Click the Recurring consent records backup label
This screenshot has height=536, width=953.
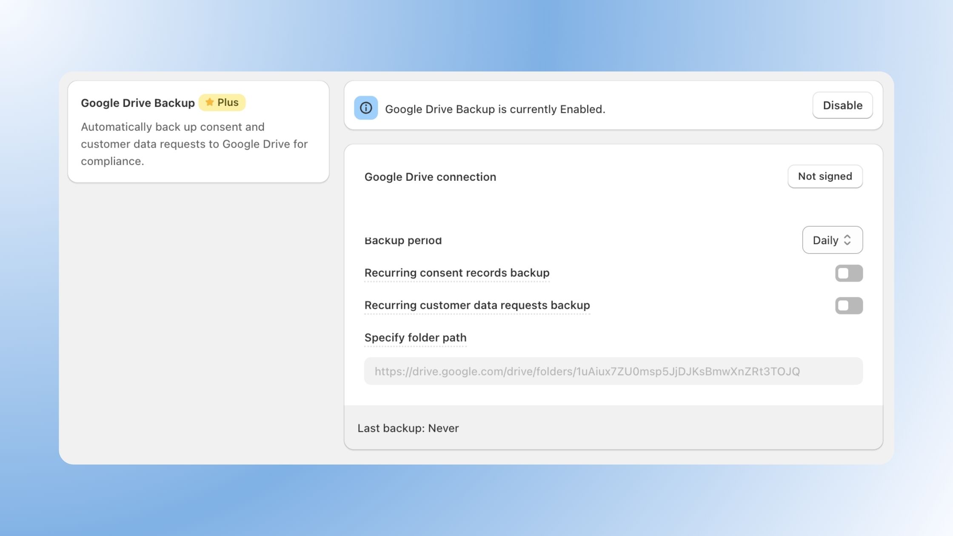coord(457,273)
